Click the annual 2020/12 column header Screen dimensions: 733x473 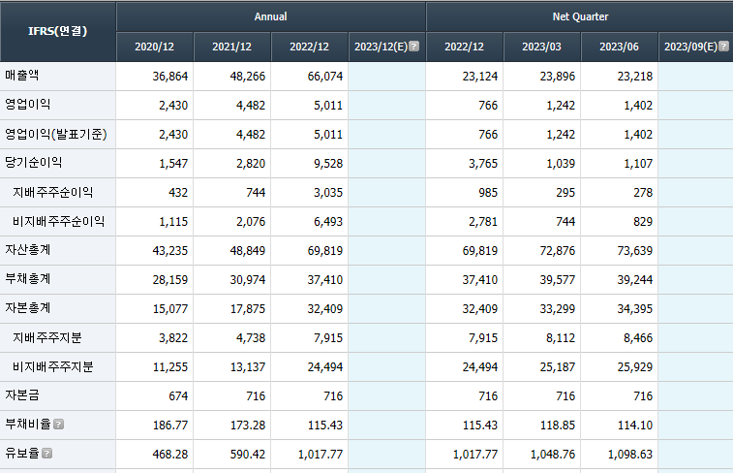point(154,47)
